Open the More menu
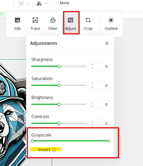The width and height of the screenshot is (143, 166). point(64,3)
